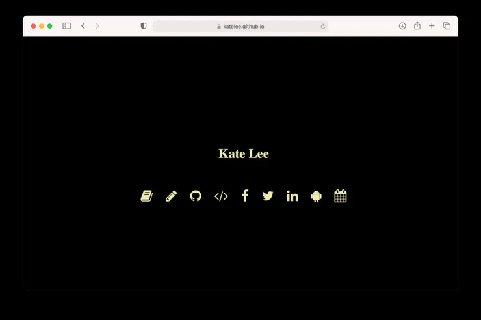Image resolution: width=481 pixels, height=320 pixels.
Task: Show the Safari downloads
Action: click(x=402, y=26)
